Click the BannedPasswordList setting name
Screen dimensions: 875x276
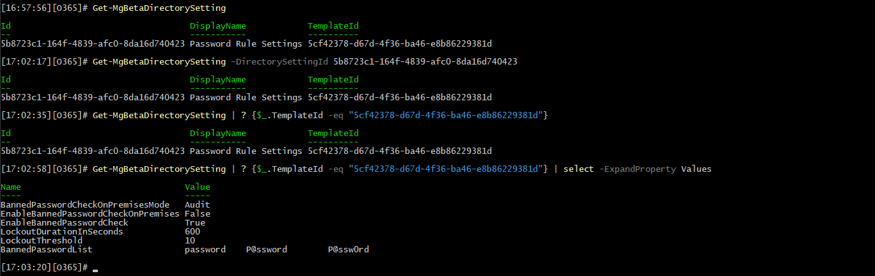coord(47,250)
